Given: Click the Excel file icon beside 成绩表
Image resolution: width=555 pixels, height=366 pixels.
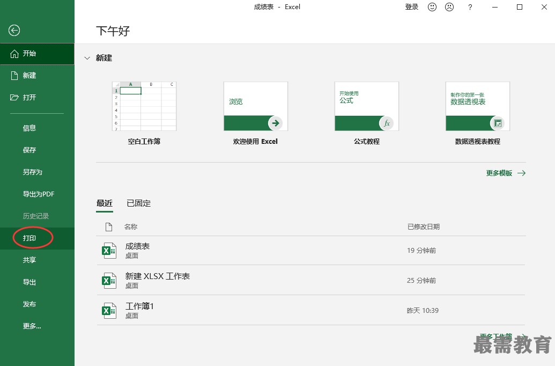Looking at the screenshot, I should (x=109, y=251).
